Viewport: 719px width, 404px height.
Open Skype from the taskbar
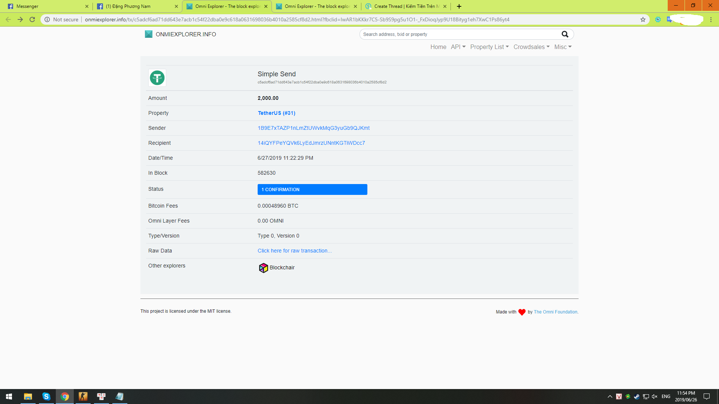click(x=46, y=397)
